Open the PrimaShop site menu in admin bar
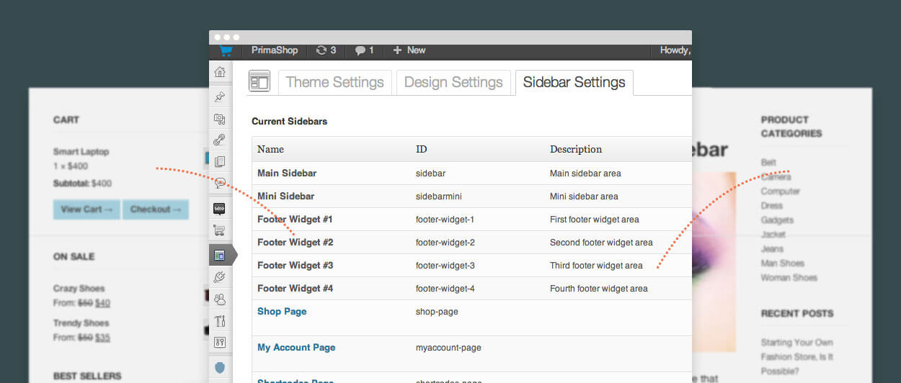This screenshot has height=383, width=901. click(x=274, y=50)
